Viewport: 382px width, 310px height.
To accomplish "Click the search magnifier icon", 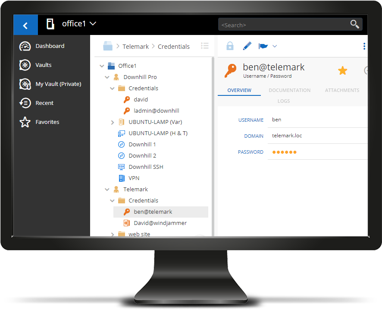I will pos(354,24).
